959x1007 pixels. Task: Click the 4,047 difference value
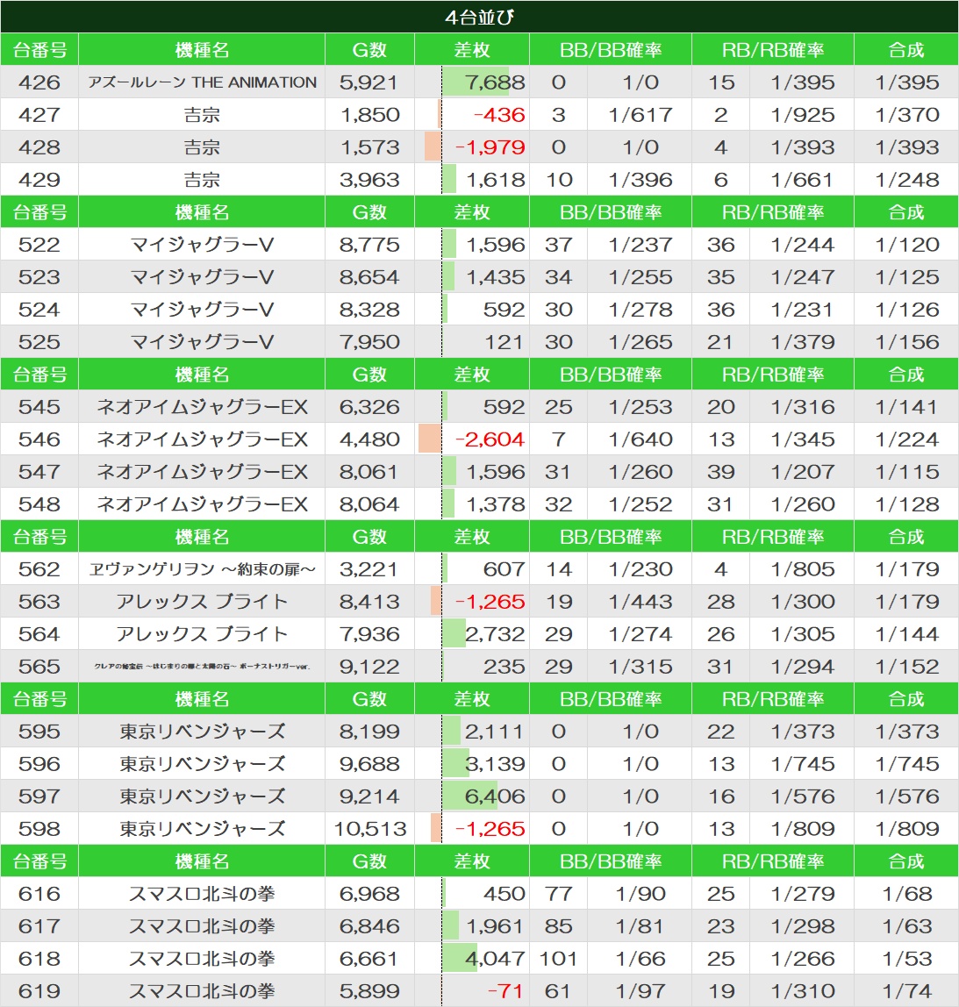(x=495, y=958)
